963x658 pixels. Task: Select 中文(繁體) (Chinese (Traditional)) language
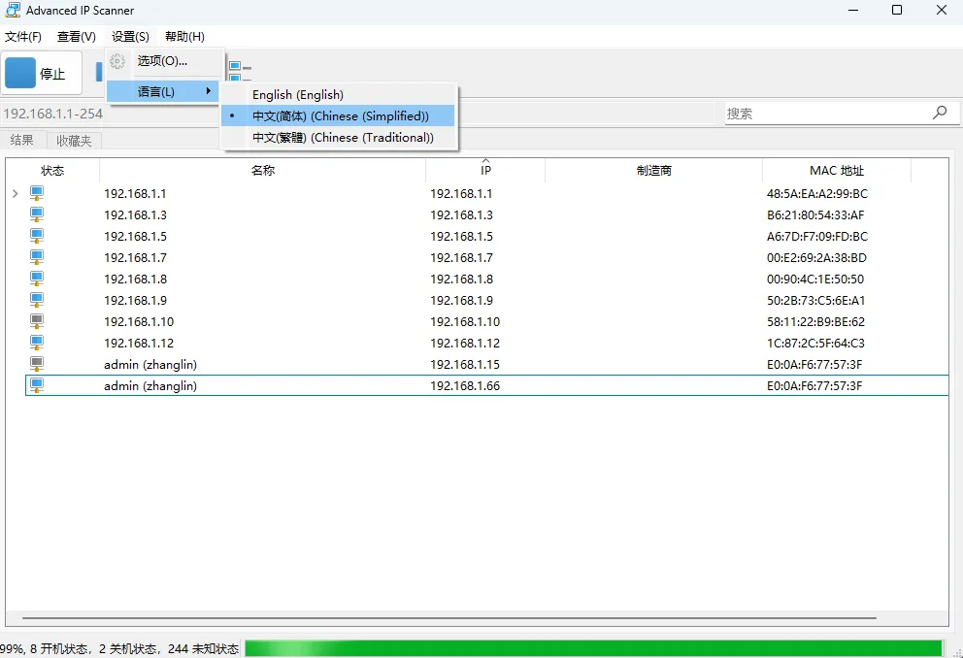coord(338,138)
